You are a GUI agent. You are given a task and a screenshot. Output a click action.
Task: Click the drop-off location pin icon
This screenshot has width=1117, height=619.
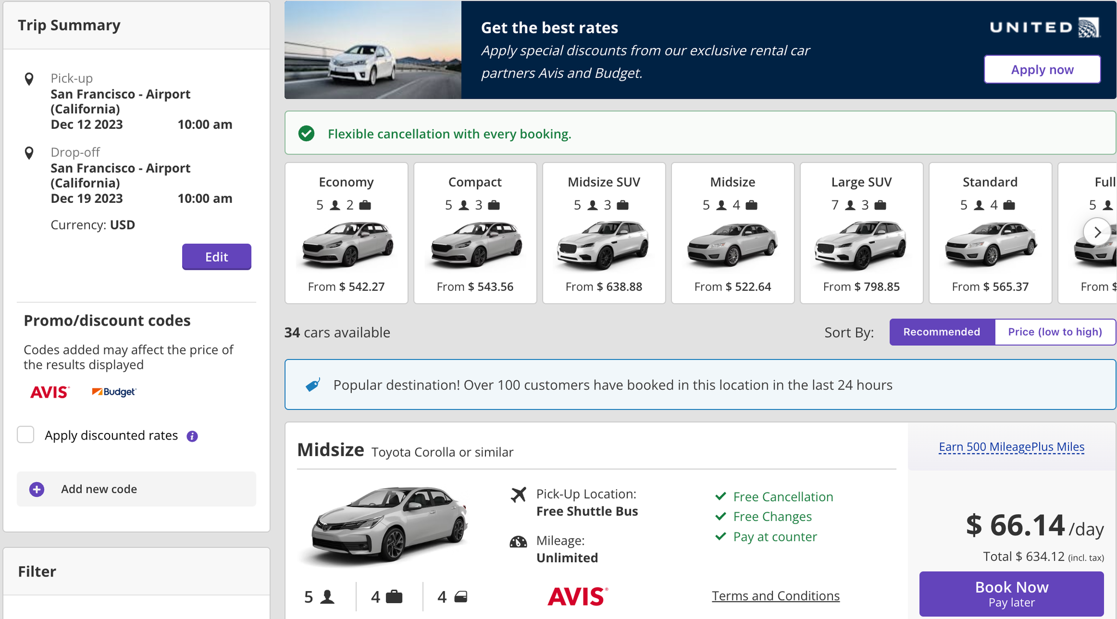pos(28,153)
